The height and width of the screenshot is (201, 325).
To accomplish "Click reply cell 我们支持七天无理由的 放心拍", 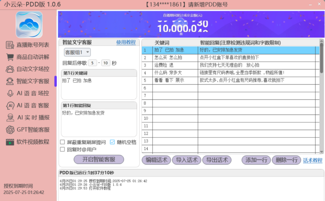I will coord(257,65).
